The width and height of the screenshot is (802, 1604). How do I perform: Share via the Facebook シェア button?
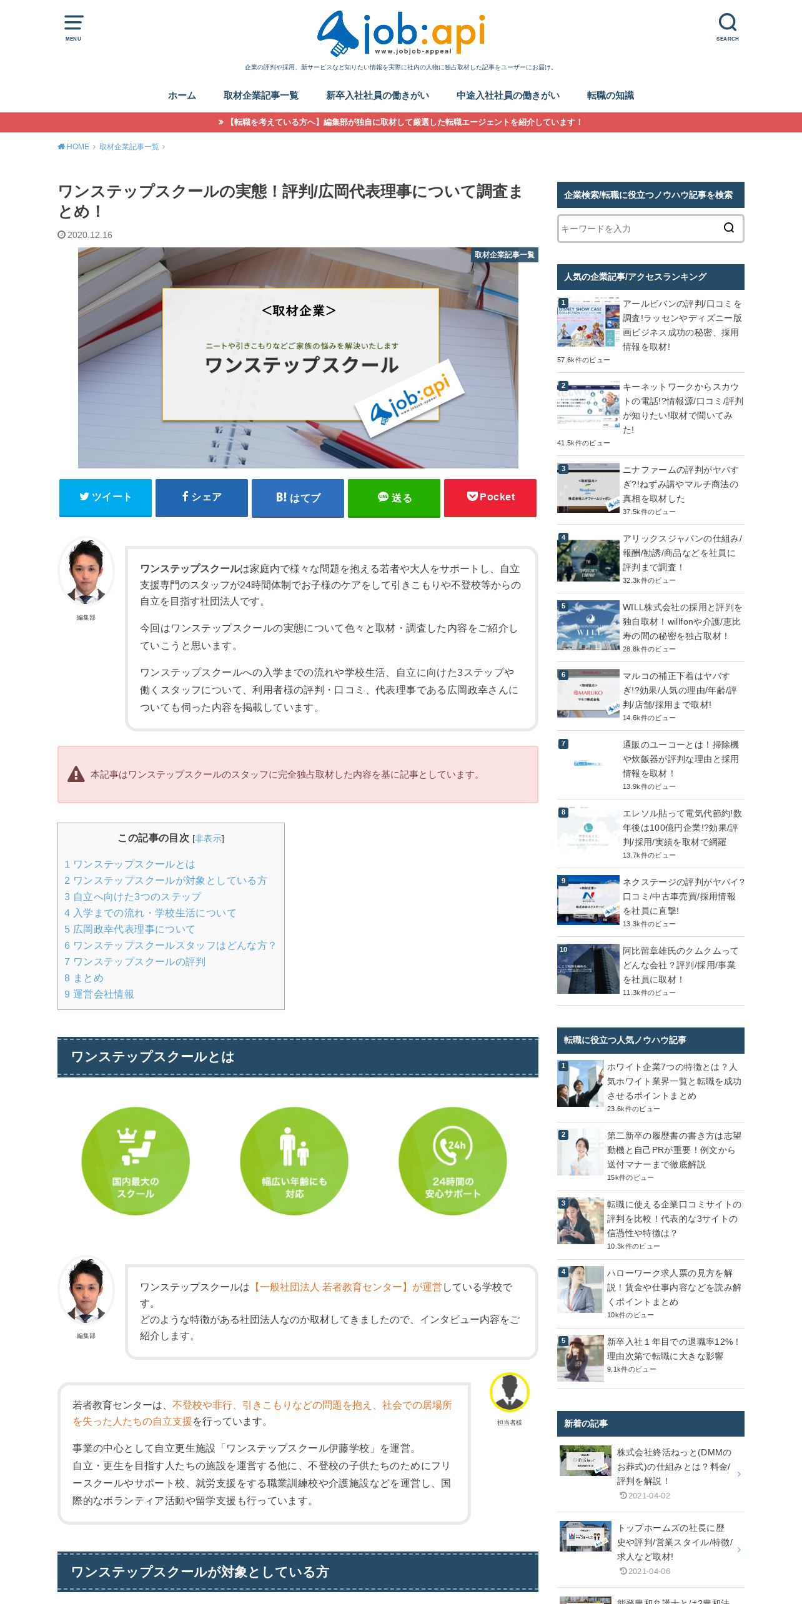(202, 497)
